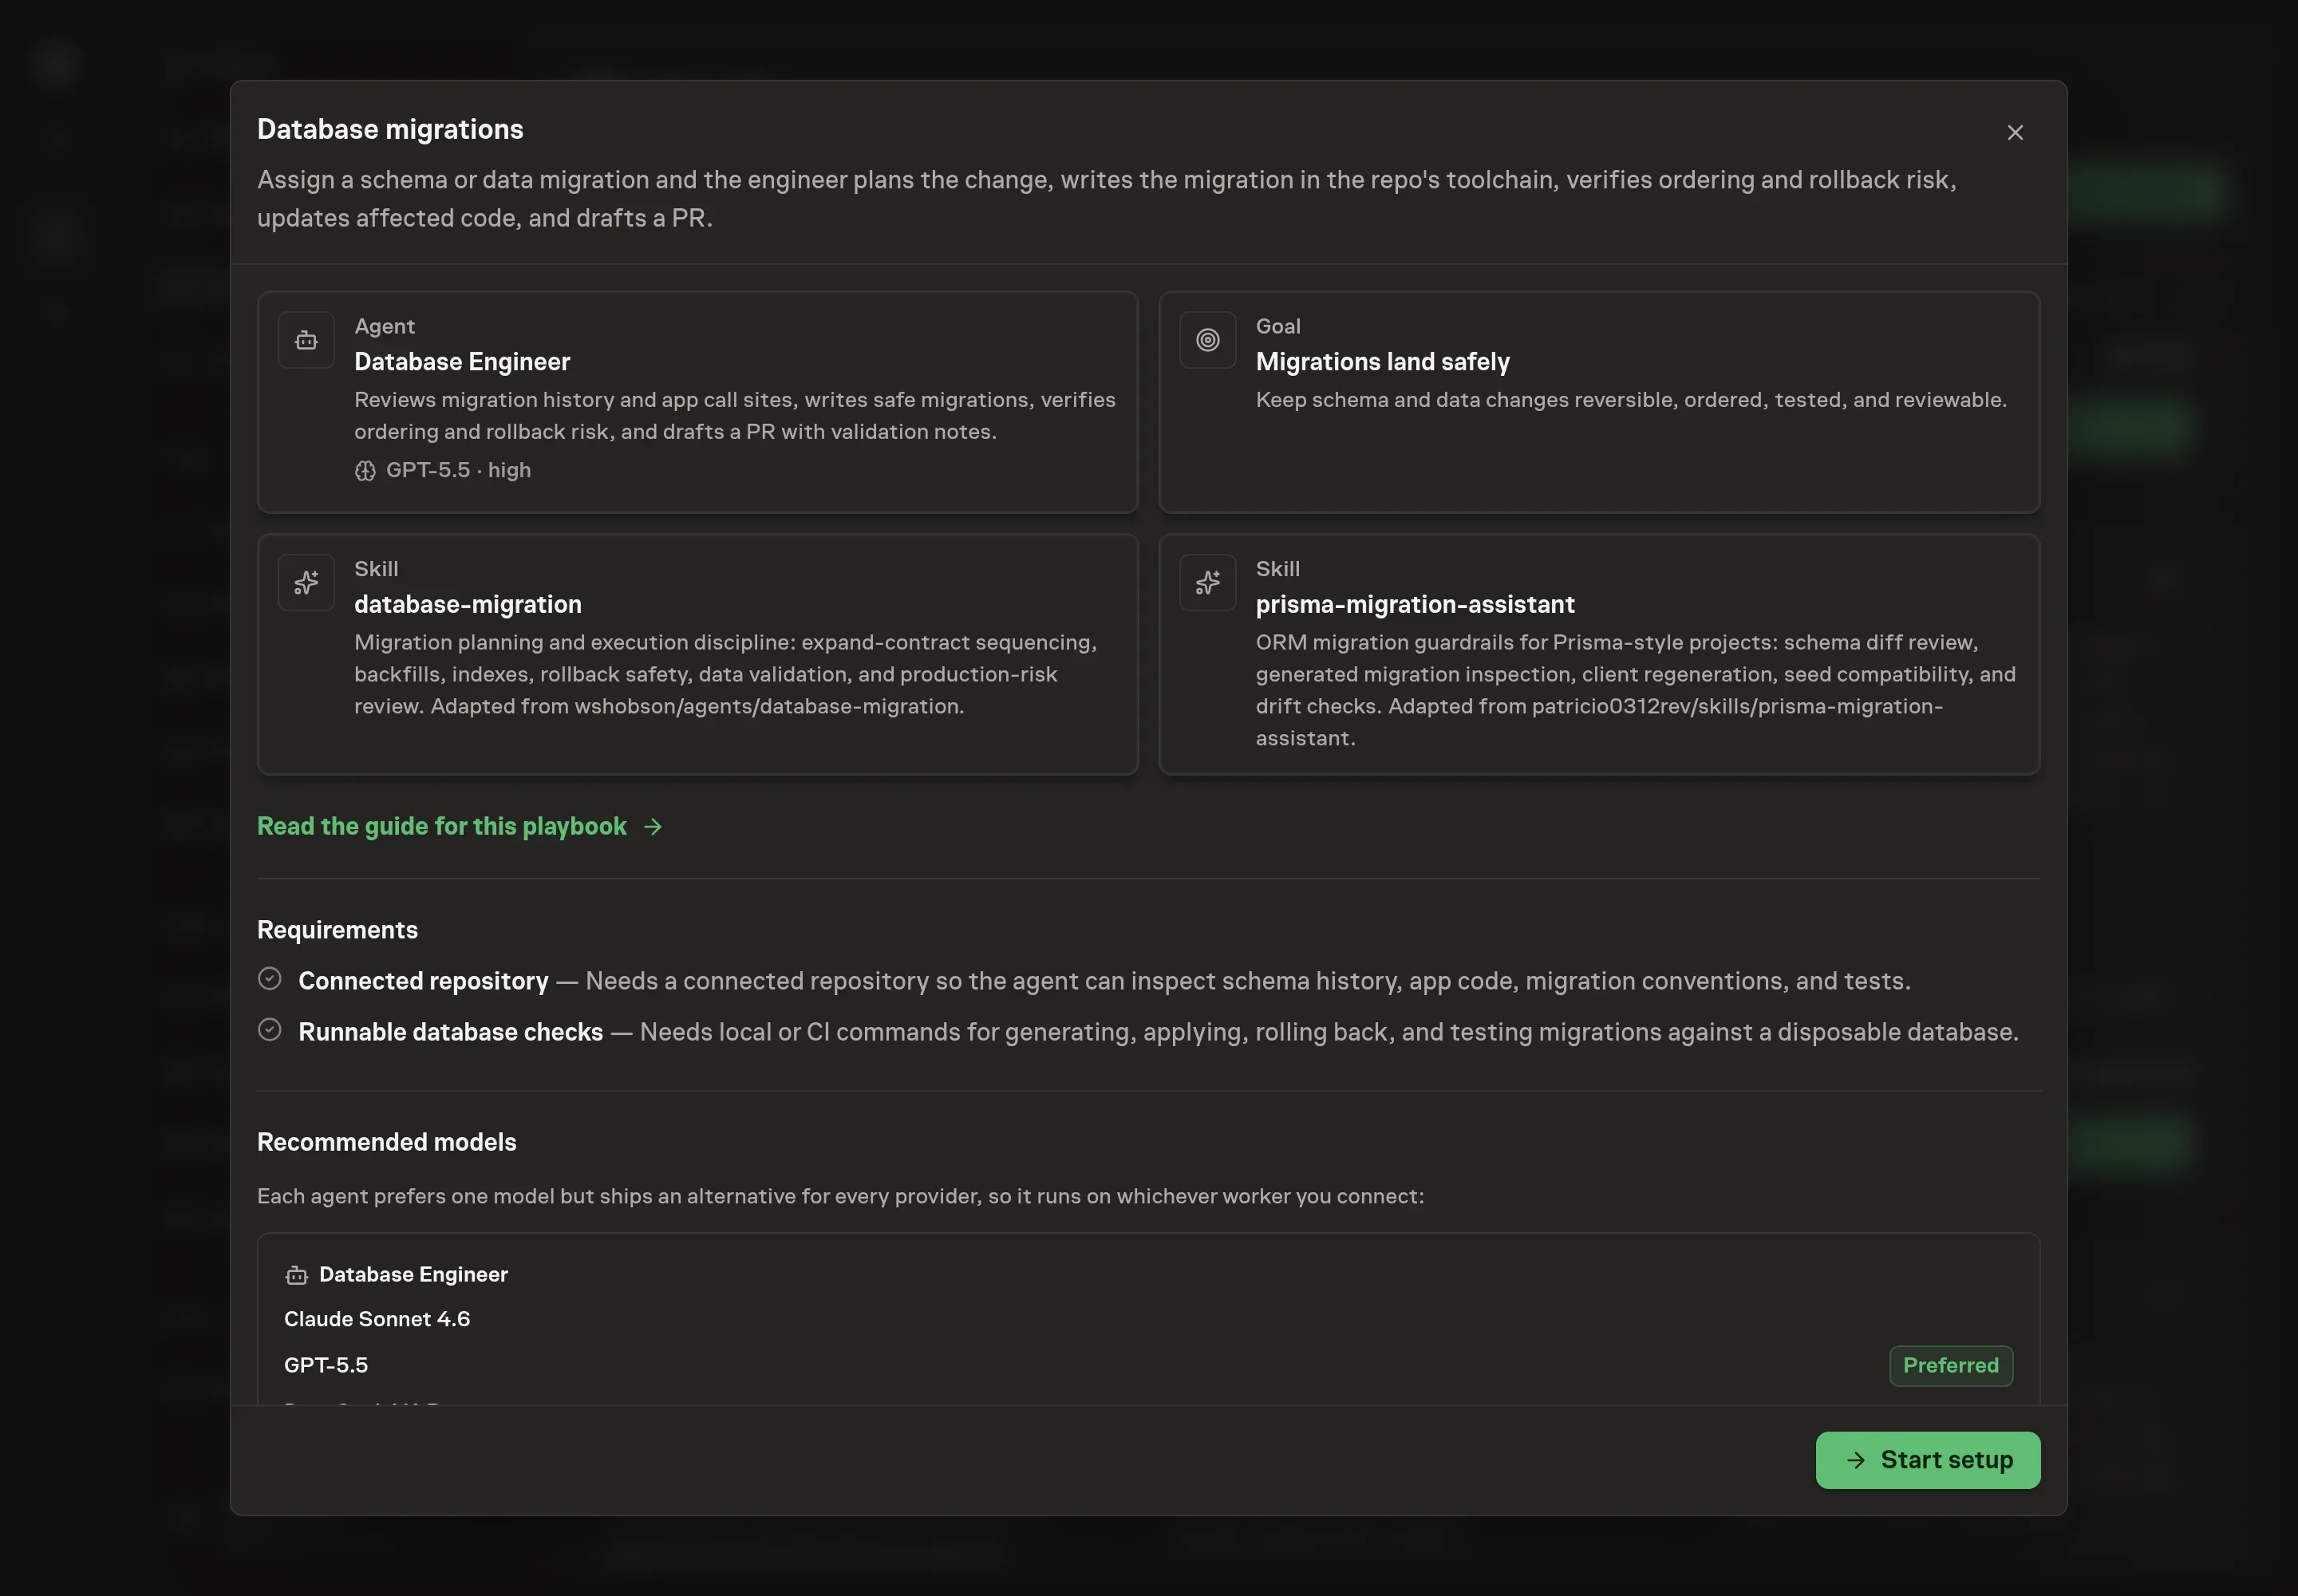Click the brain icon beside GPT-5.5 · high
Image resolution: width=2298 pixels, height=1596 pixels.
tap(365, 471)
